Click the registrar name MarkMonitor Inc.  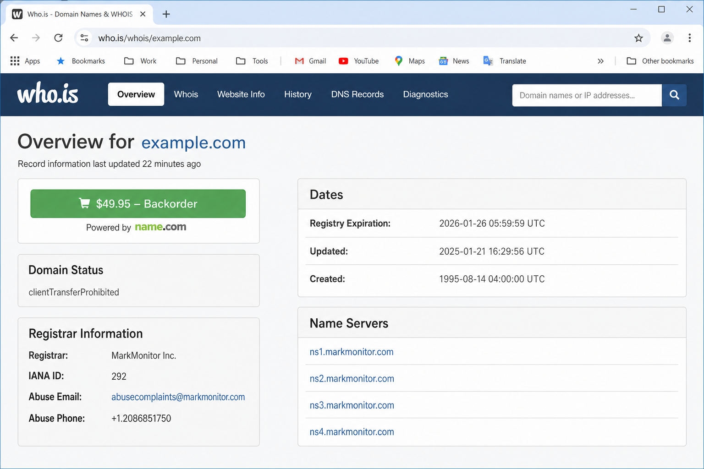(144, 355)
